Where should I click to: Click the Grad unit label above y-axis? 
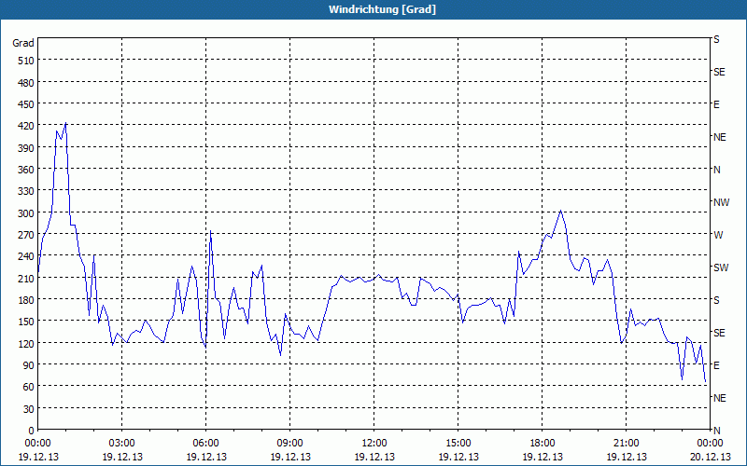tap(23, 43)
